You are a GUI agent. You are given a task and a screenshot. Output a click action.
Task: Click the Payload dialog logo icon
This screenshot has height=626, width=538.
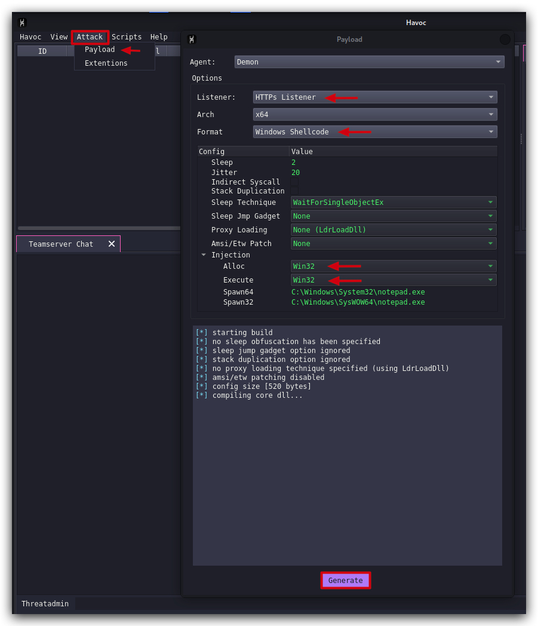192,39
